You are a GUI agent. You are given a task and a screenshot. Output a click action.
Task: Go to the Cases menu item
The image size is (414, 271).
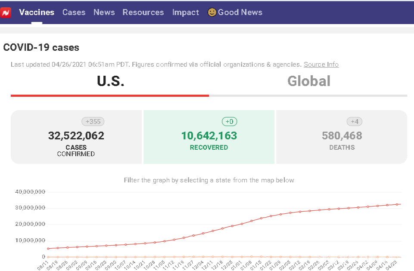pos(74,12)
